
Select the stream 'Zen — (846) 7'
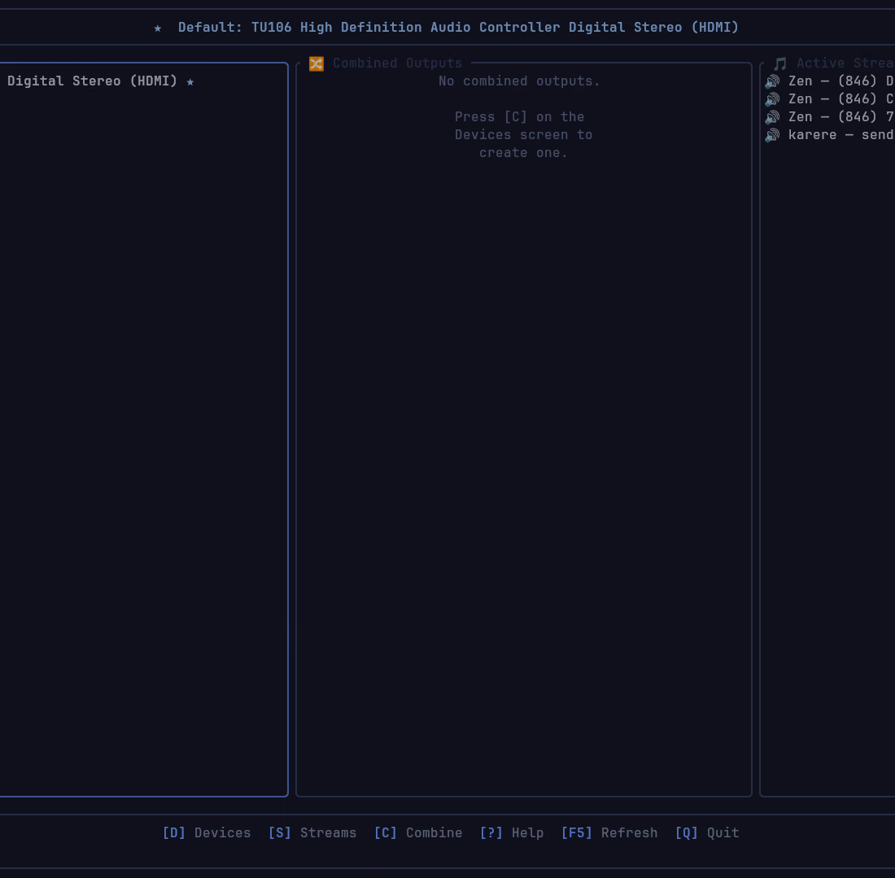829,117
